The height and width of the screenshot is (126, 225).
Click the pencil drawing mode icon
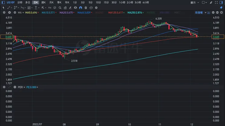tap(211, 2)
